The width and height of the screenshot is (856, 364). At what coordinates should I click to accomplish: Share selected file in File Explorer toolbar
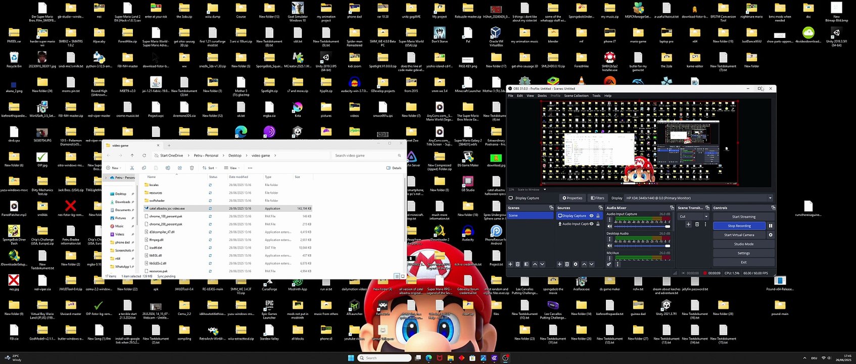click(x=179, y=168)
